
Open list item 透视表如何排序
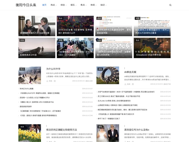click(x=25, y=106)
